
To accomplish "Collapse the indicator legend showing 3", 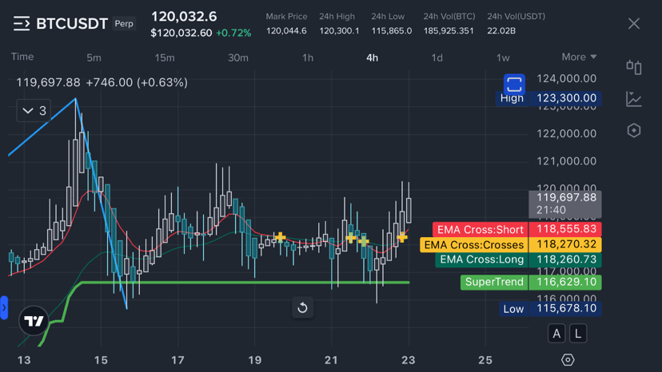I will pos(34,110).
